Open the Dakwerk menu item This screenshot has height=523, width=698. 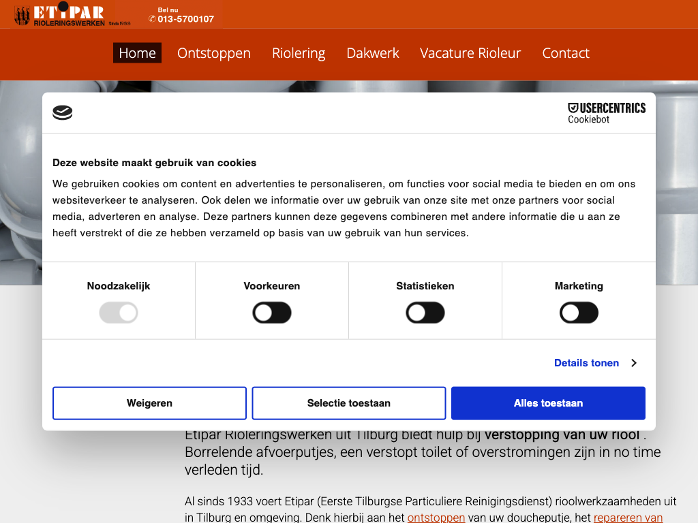(x=373, y=53)
